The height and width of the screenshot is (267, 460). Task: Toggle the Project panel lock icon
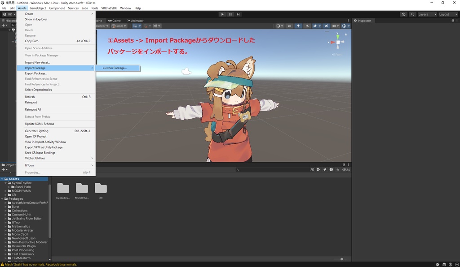(x=344, y=165)
